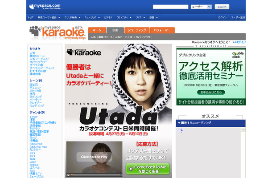Viewport: 272px width, 178px height.
Task: Click the banner's myspace karaoke logo
Action: click(84, 52)
